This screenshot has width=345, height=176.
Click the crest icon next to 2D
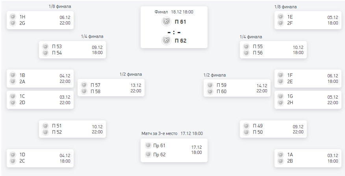[x=13, y=103]
